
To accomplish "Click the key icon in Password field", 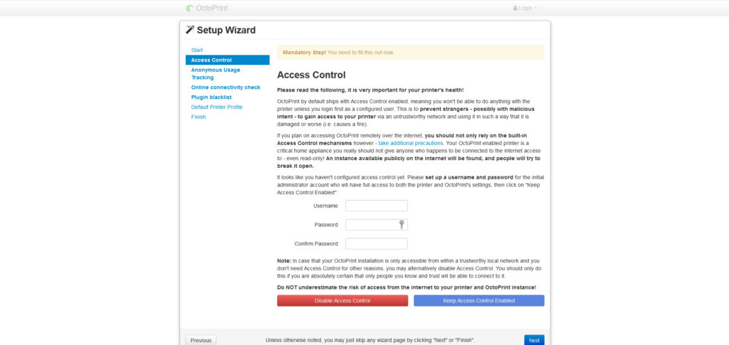I will (x=402, y=225).
